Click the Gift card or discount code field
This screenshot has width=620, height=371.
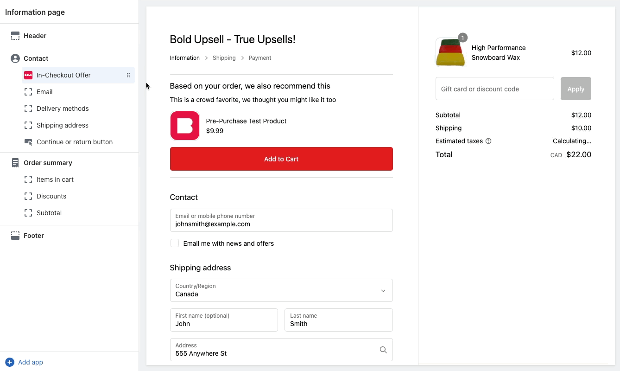click(x=495, y=89)
